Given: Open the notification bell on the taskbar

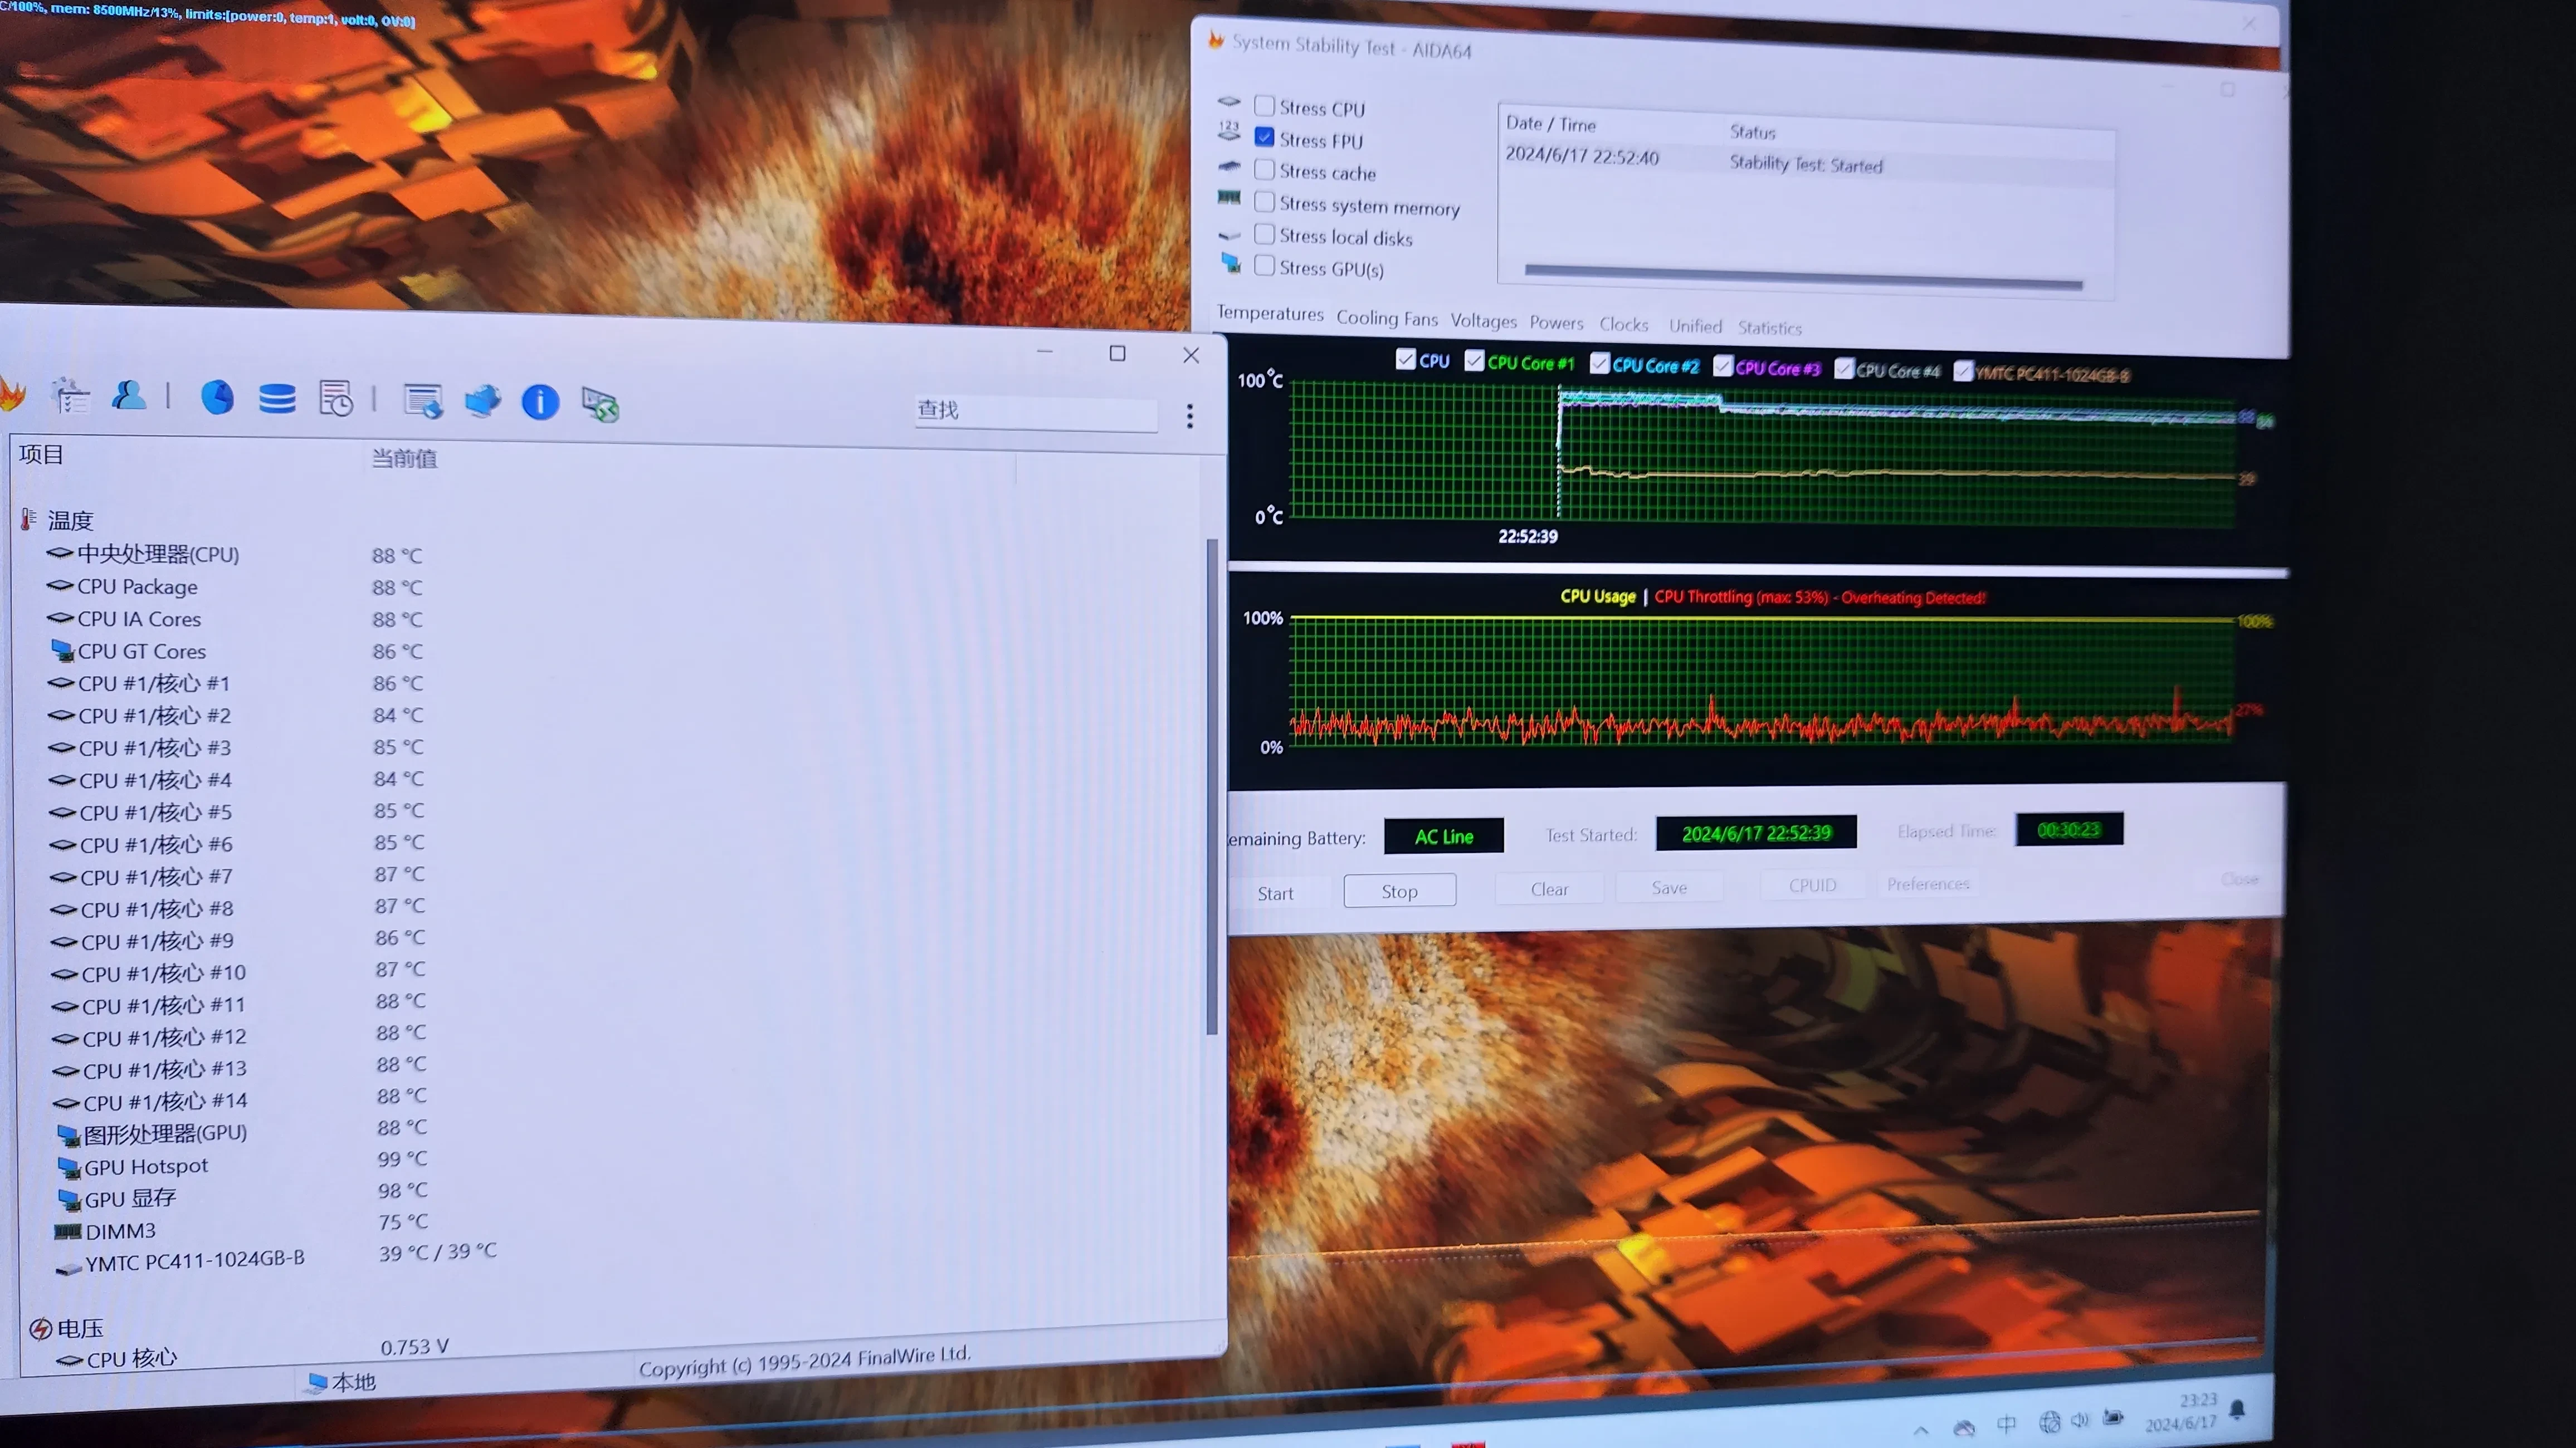Looking at the screenshot, I should point(2238,1409).
